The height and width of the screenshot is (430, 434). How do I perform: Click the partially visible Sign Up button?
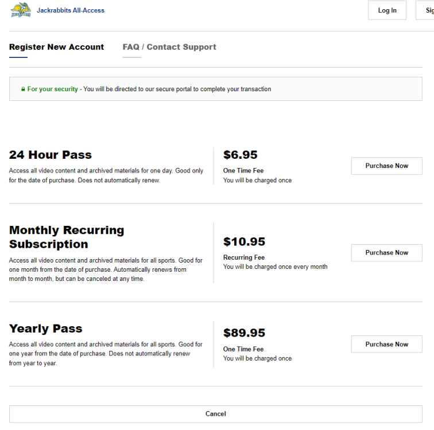tap(425, 10)
